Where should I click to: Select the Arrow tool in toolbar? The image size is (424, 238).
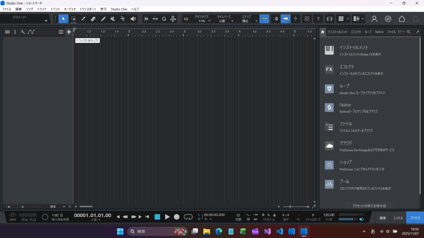coord(63,19)
